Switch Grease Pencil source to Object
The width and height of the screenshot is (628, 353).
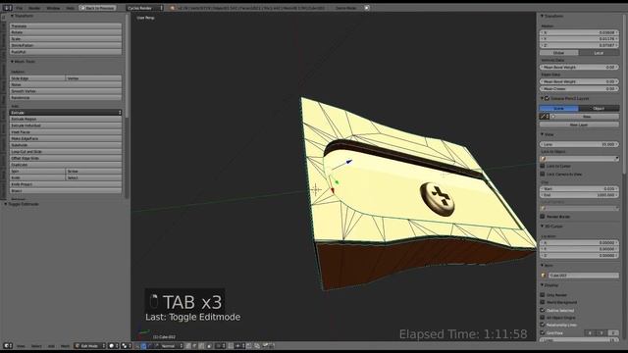click(599, 109)
